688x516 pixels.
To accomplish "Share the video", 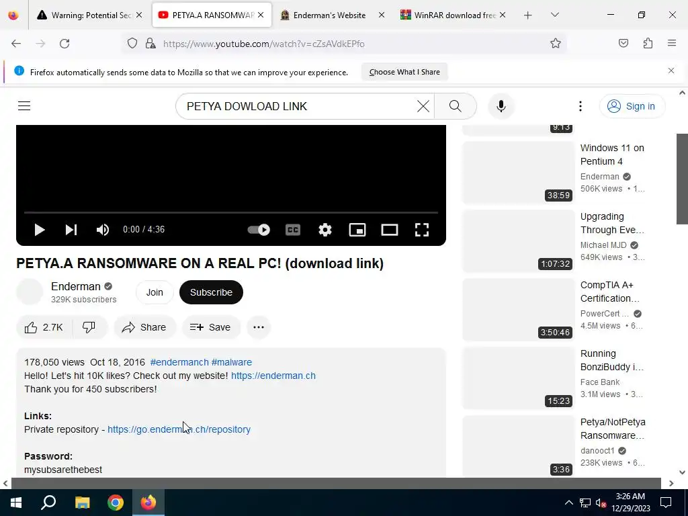I will (144, 327).
